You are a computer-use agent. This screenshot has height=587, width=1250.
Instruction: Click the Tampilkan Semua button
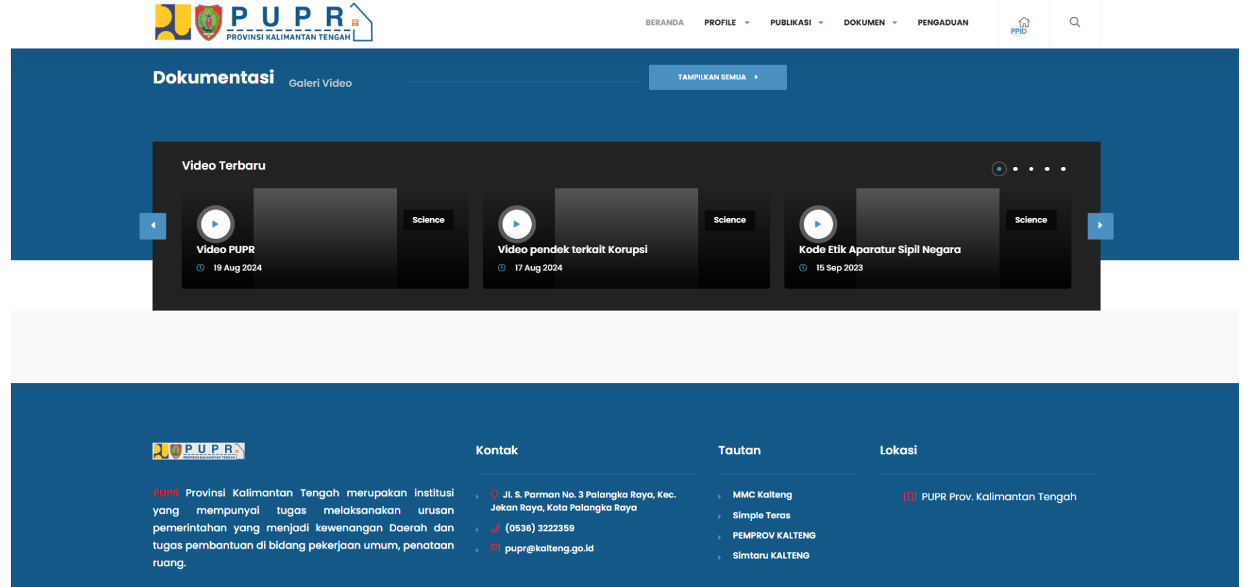[717, 77]
